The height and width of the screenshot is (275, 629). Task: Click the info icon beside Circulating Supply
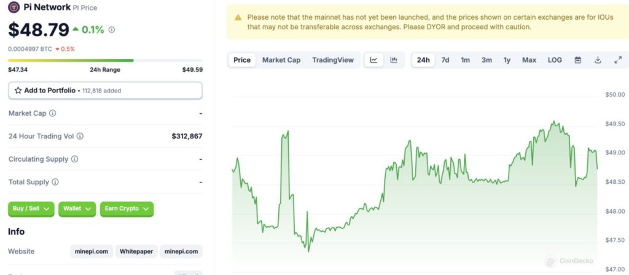coord(74,159)
